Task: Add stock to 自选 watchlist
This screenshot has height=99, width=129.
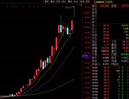Action: pyautogui.click(x=82, y=2)
